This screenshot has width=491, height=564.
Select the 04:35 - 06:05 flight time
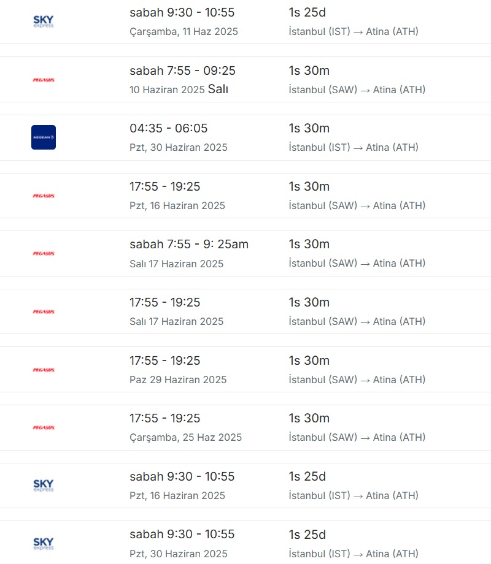click(x=169, y=128)
